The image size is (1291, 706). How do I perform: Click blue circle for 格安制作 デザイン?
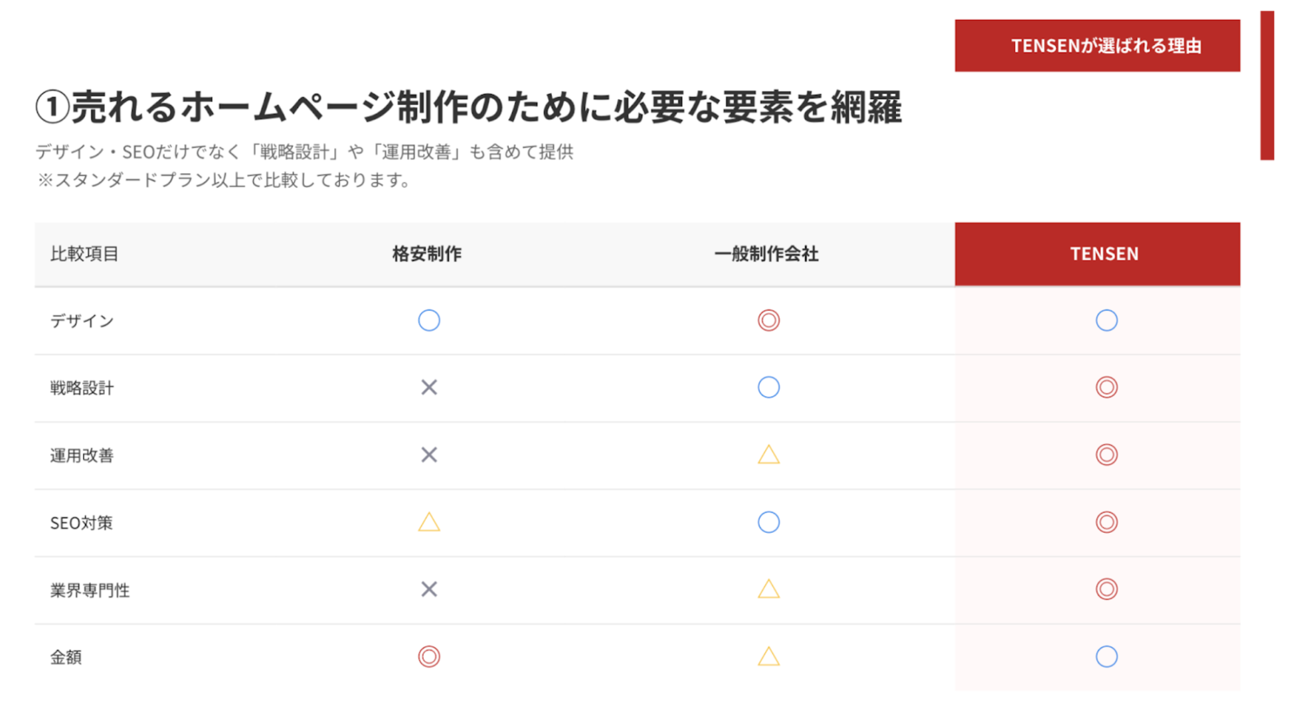tap(429, 320)
